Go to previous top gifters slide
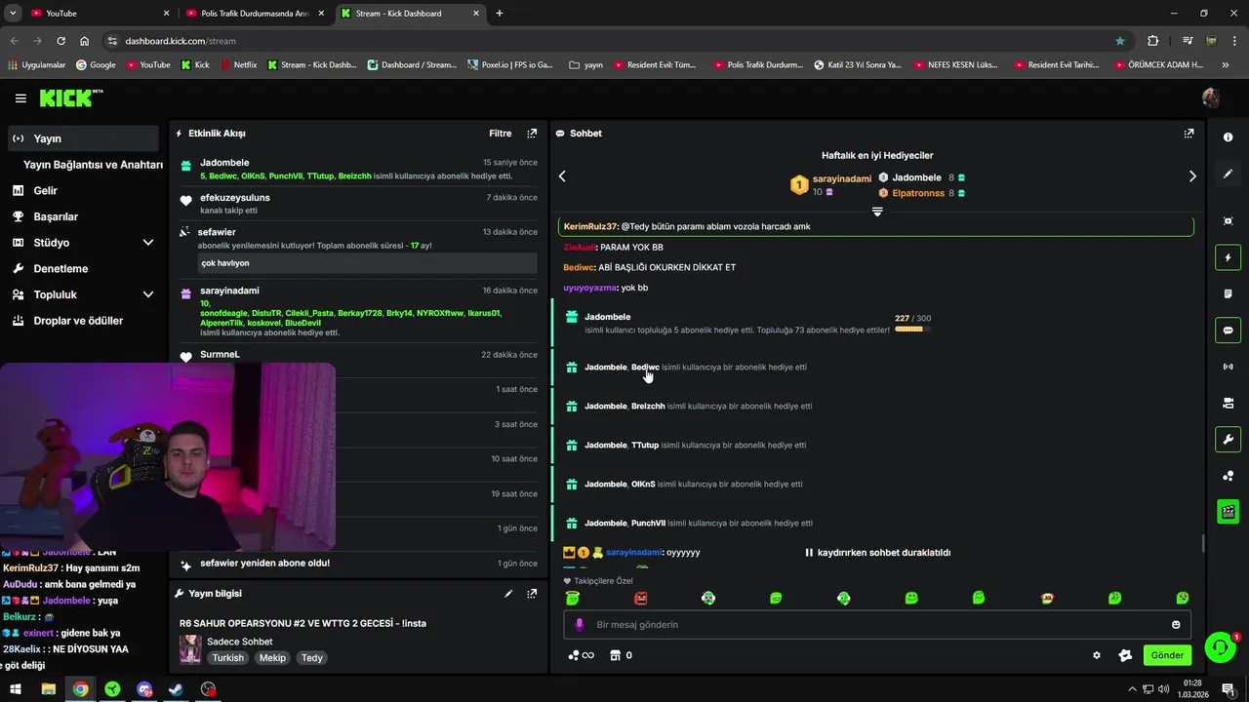The image size is (1249, 702). [x=562, y=176]
